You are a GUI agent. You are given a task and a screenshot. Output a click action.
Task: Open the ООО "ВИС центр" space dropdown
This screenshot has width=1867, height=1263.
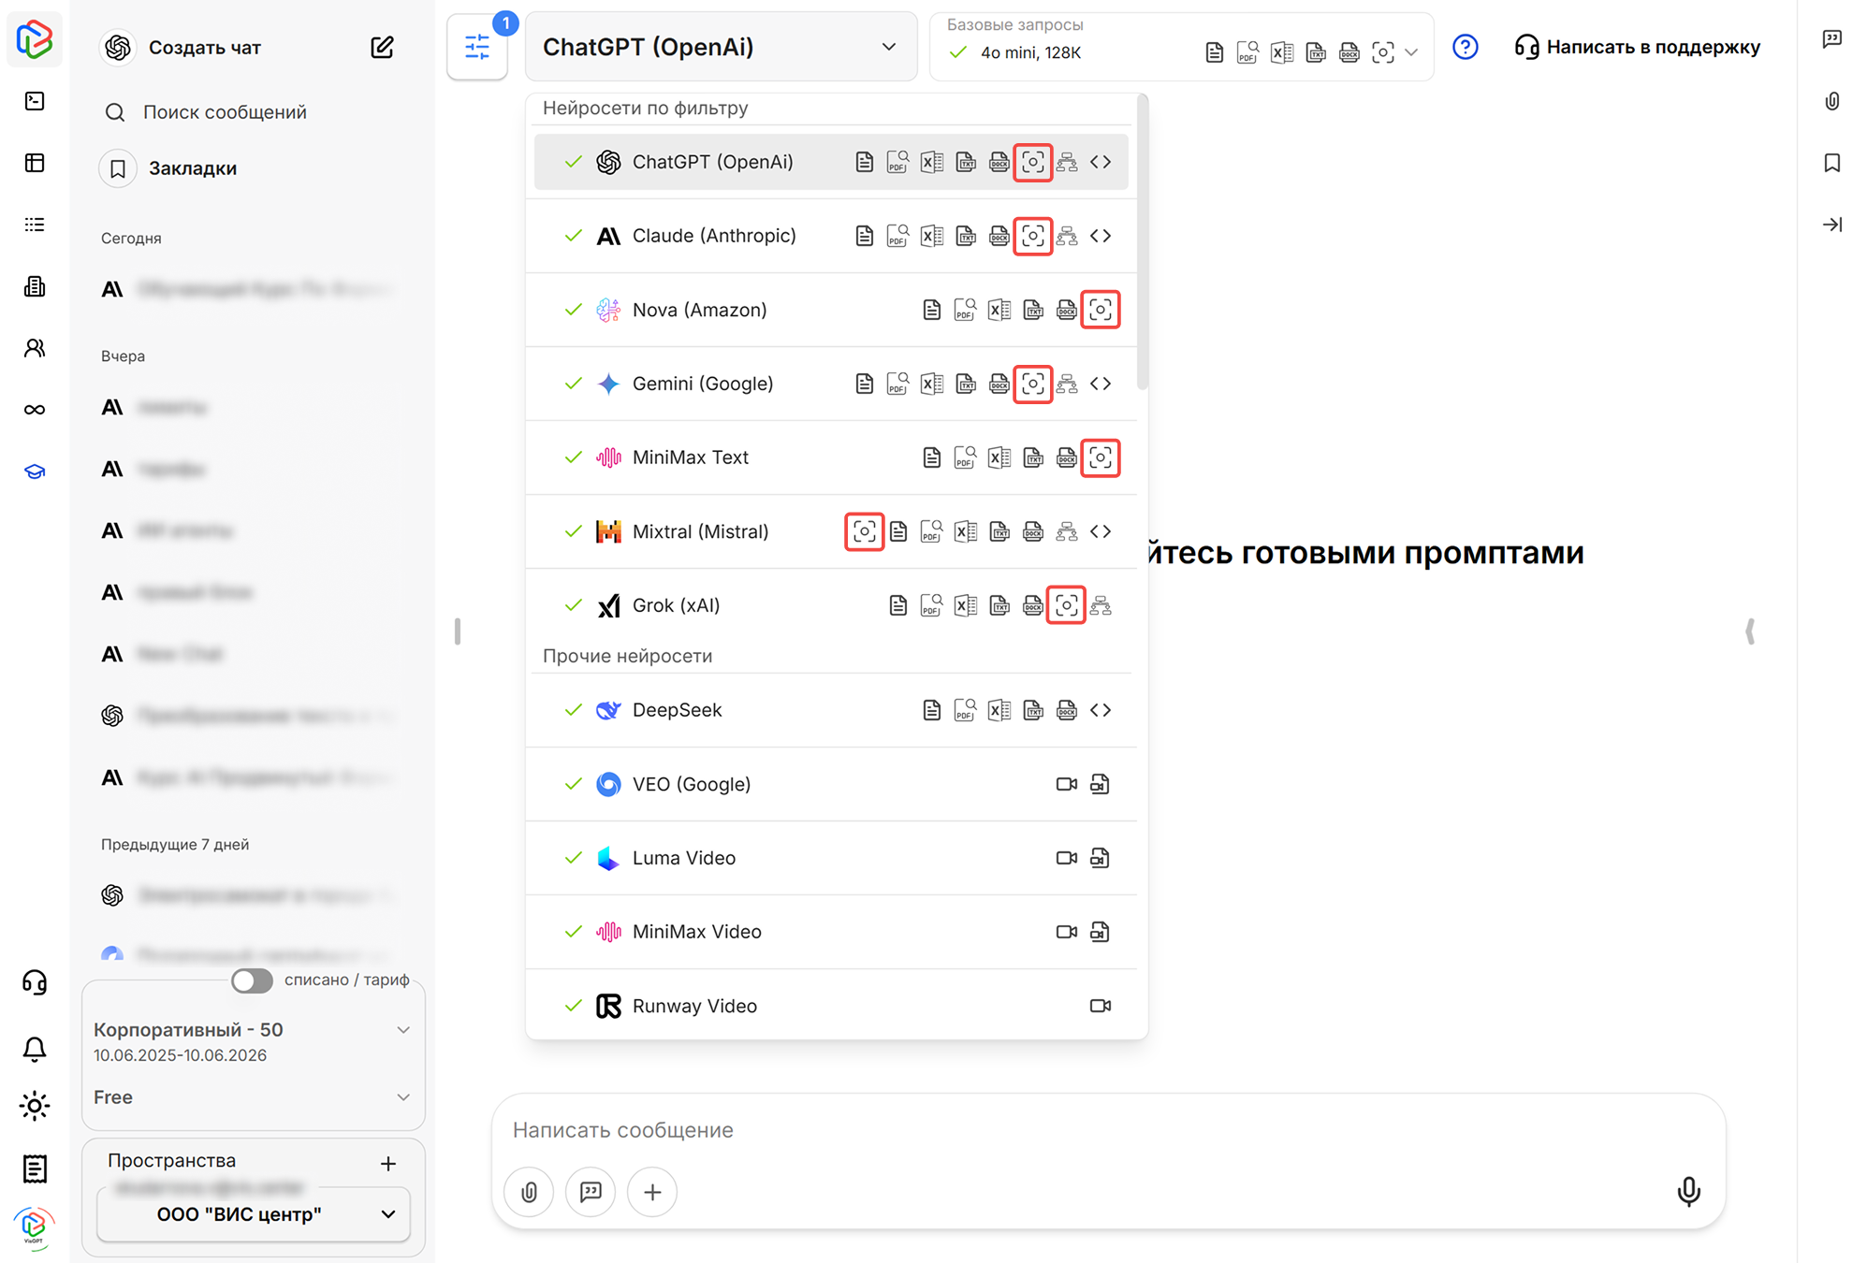(254, 1214)
